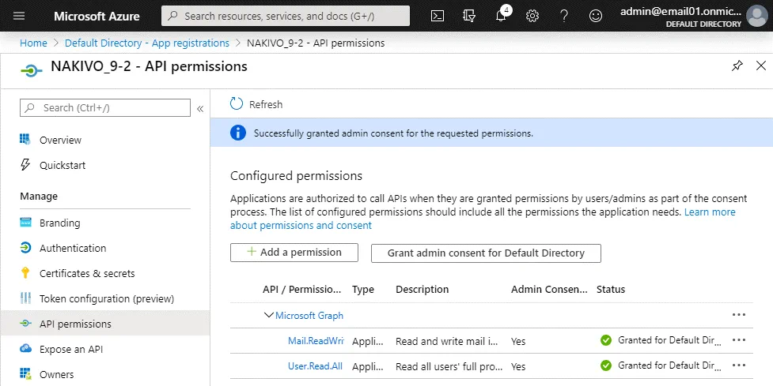
Task: Close the API permissions blade
Action: (x=761, y=66)
